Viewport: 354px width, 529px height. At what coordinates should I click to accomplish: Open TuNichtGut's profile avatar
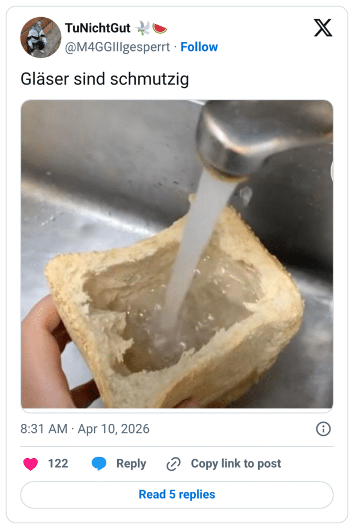(x=41, y=37)
